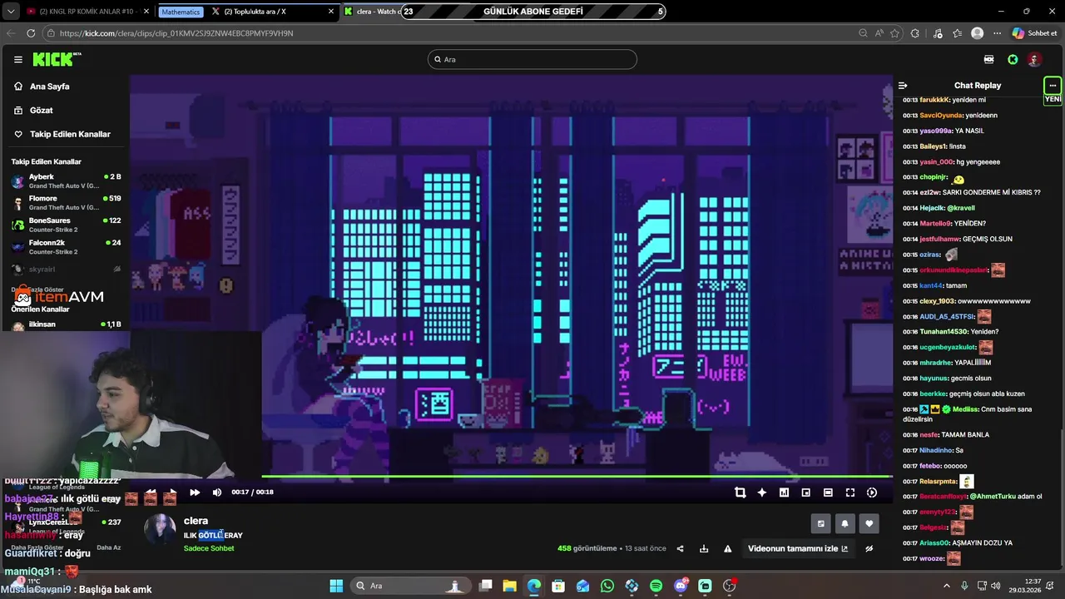The width and height of the screenshot is (1065, 599).
Task: Open the stats icon in the player
Action: pyautogui.click(x=784, y=493)
